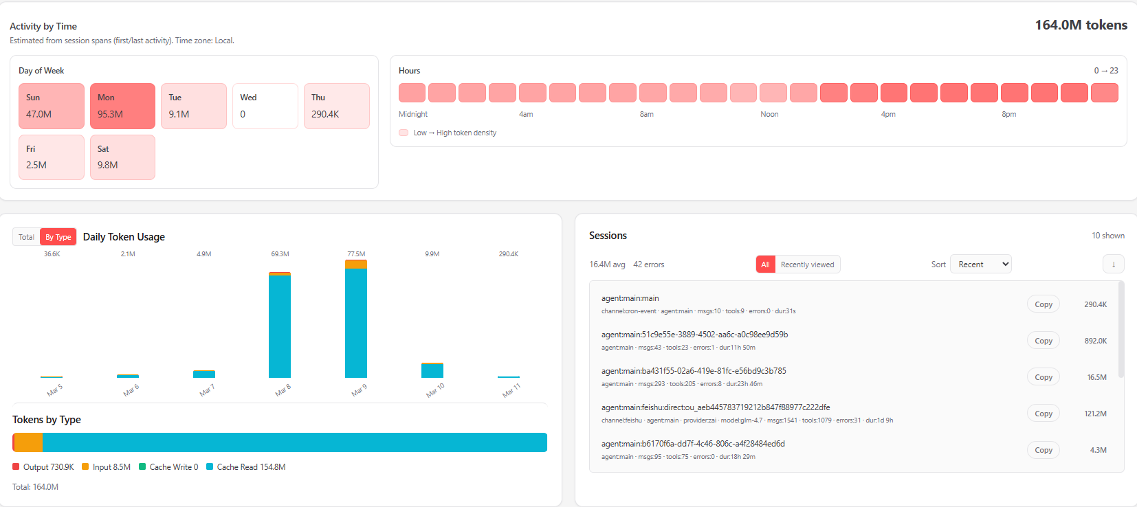This screenshot has width=1137, height=507.
Task: Click the last hour heatmap cell
Action: point(1104,93)
